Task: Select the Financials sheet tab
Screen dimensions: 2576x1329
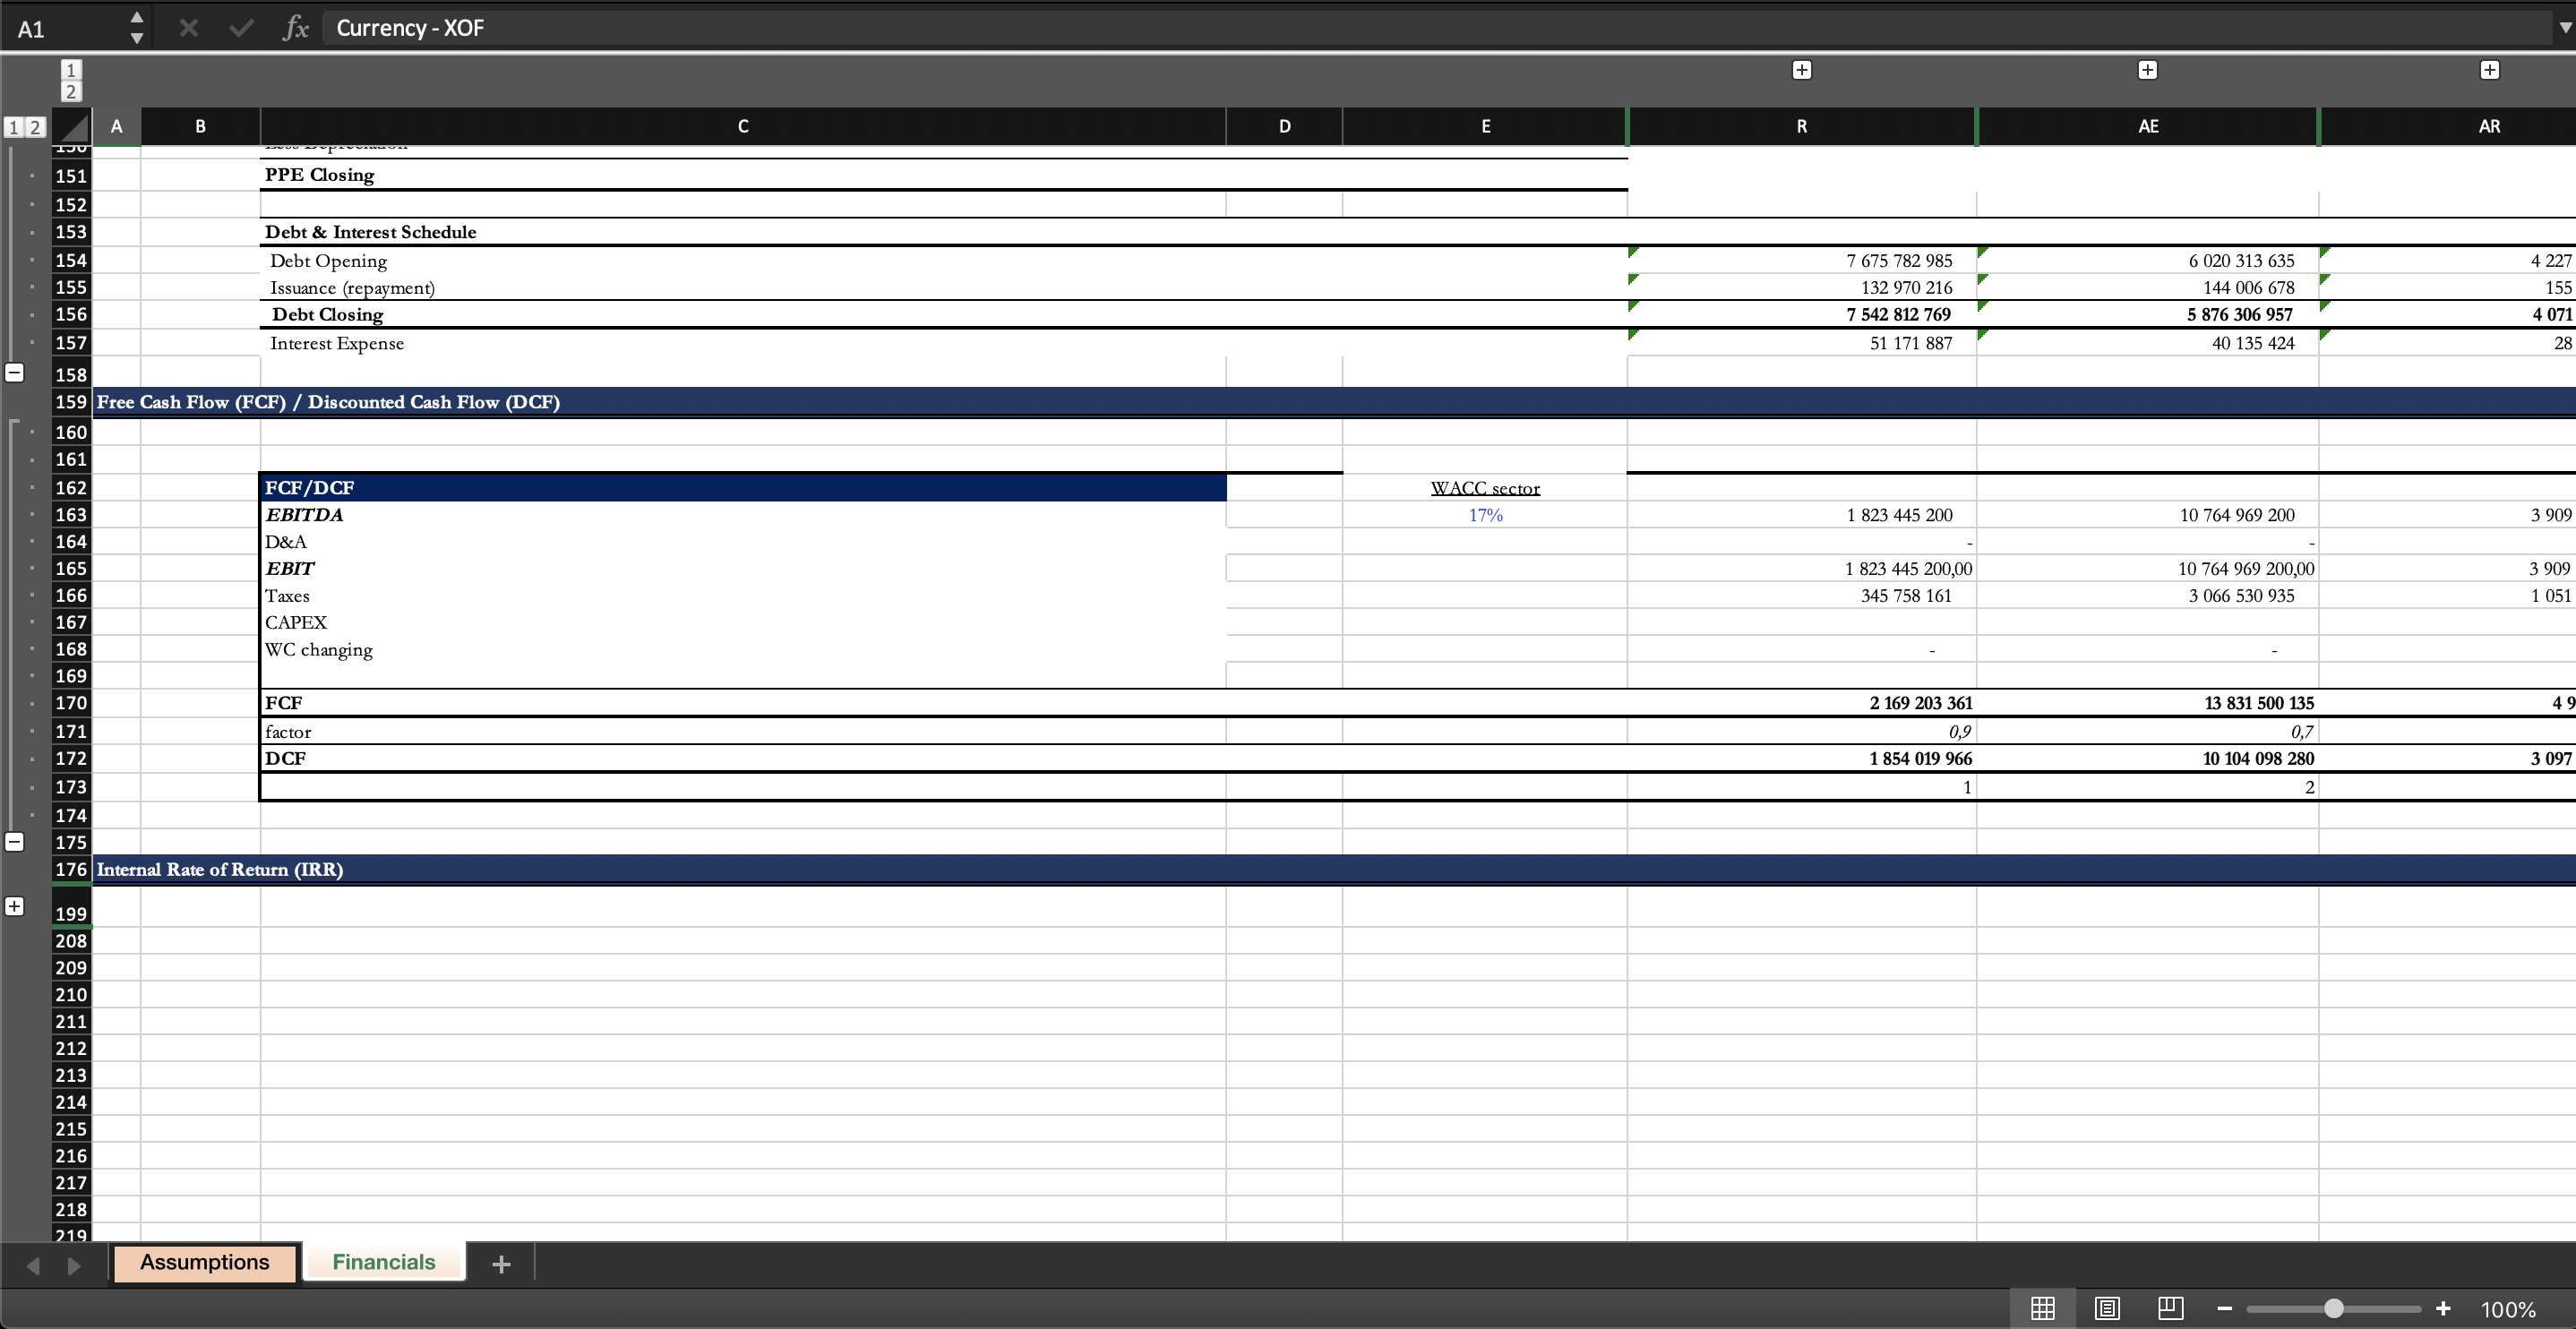Action: coord(383,1262)
